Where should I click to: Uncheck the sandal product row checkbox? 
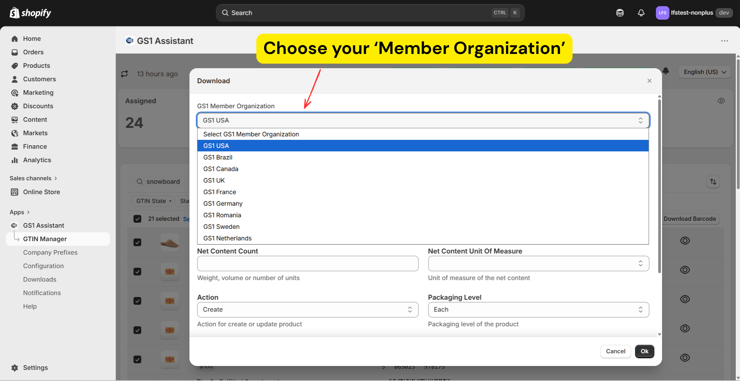pos(137,242)
